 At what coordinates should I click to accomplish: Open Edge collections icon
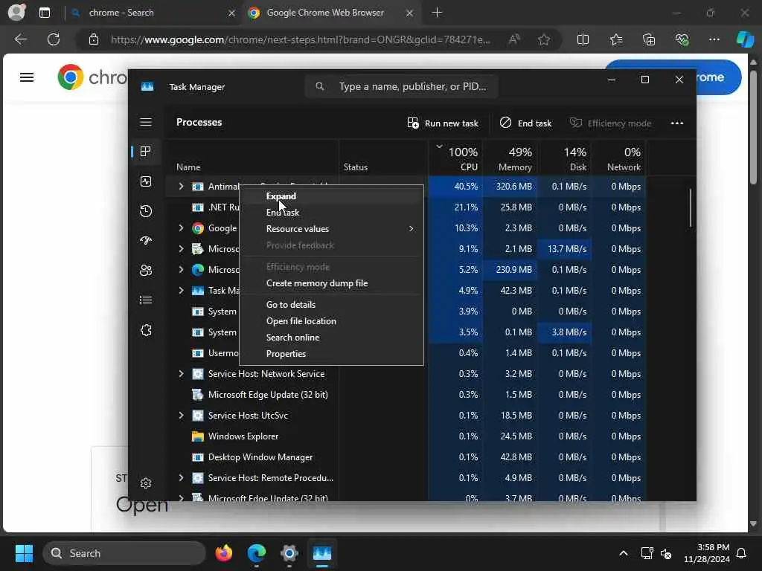coord(649,39)
